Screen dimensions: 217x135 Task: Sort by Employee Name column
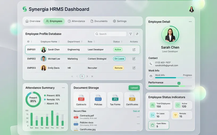(x=50, y=42)
